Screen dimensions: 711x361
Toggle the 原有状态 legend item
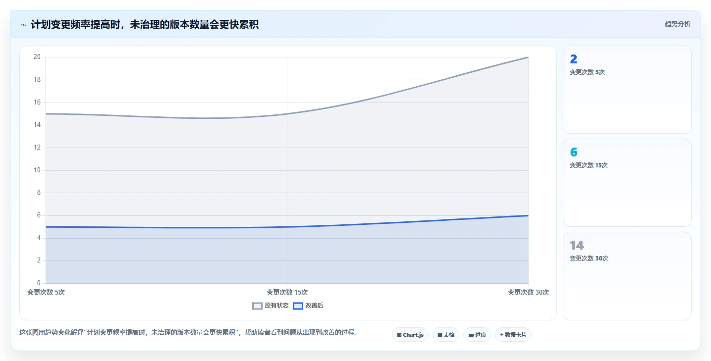(271, 306)
